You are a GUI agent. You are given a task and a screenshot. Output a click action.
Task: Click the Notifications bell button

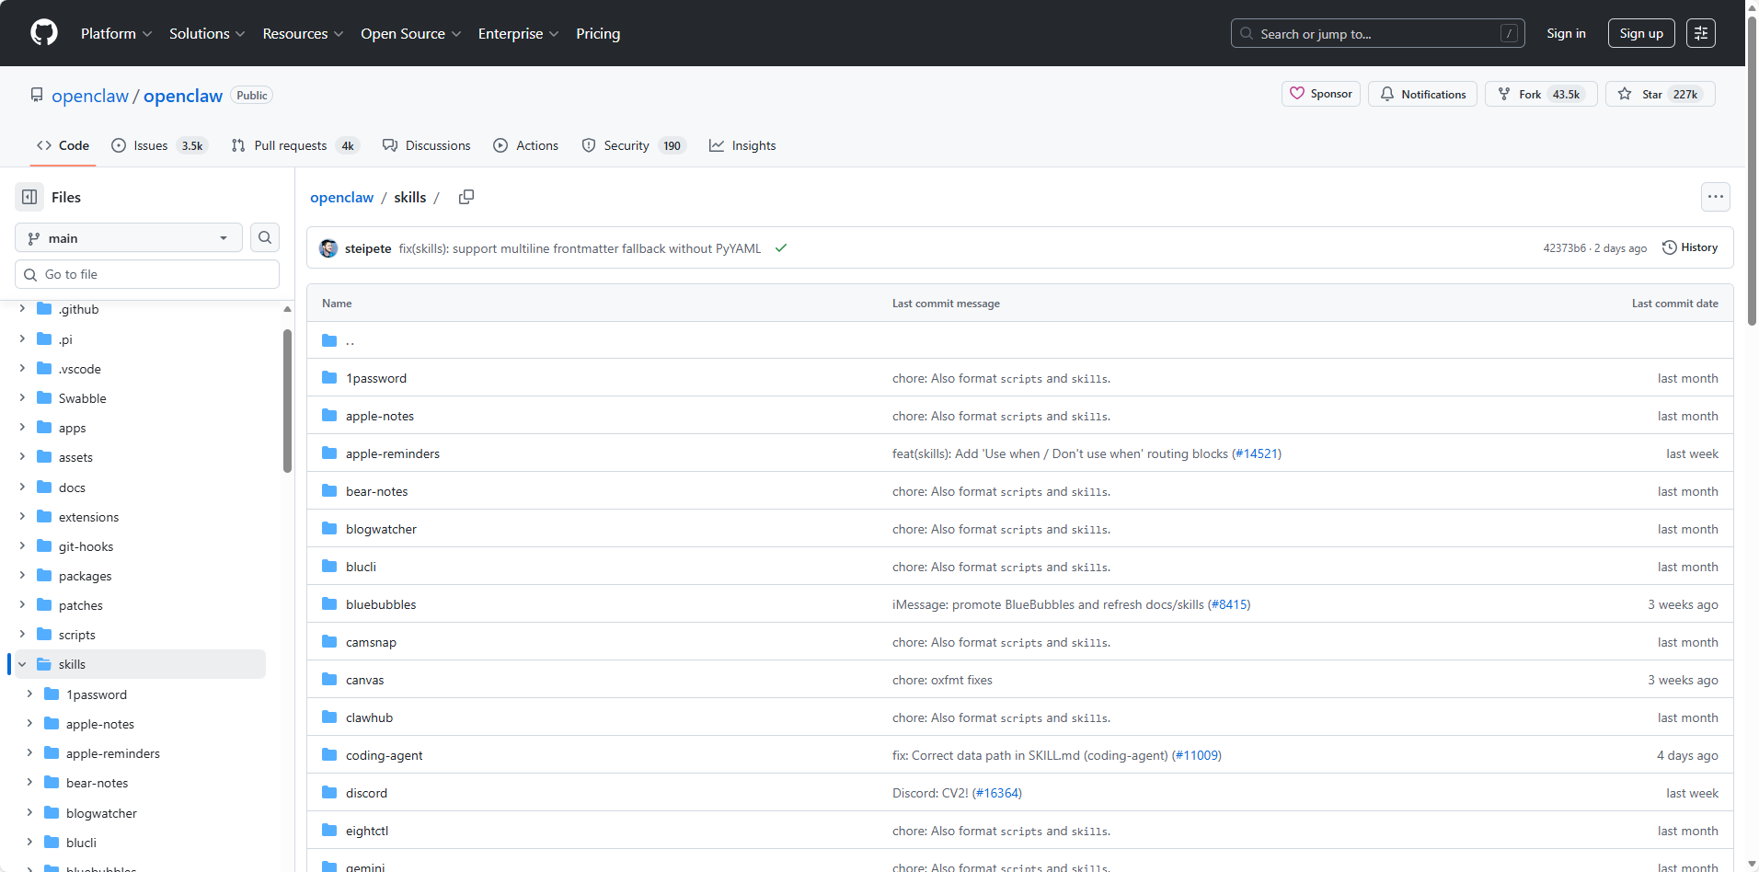[x=1422, y=94]
